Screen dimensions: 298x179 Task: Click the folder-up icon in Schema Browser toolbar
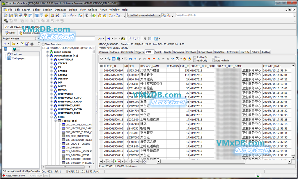[x=123, y=39]
